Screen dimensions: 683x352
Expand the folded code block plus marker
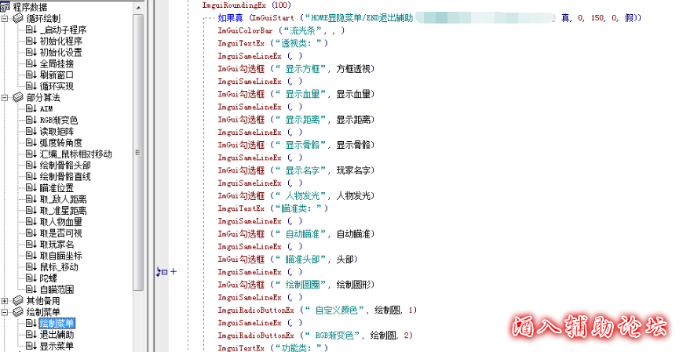coord(174,272)
